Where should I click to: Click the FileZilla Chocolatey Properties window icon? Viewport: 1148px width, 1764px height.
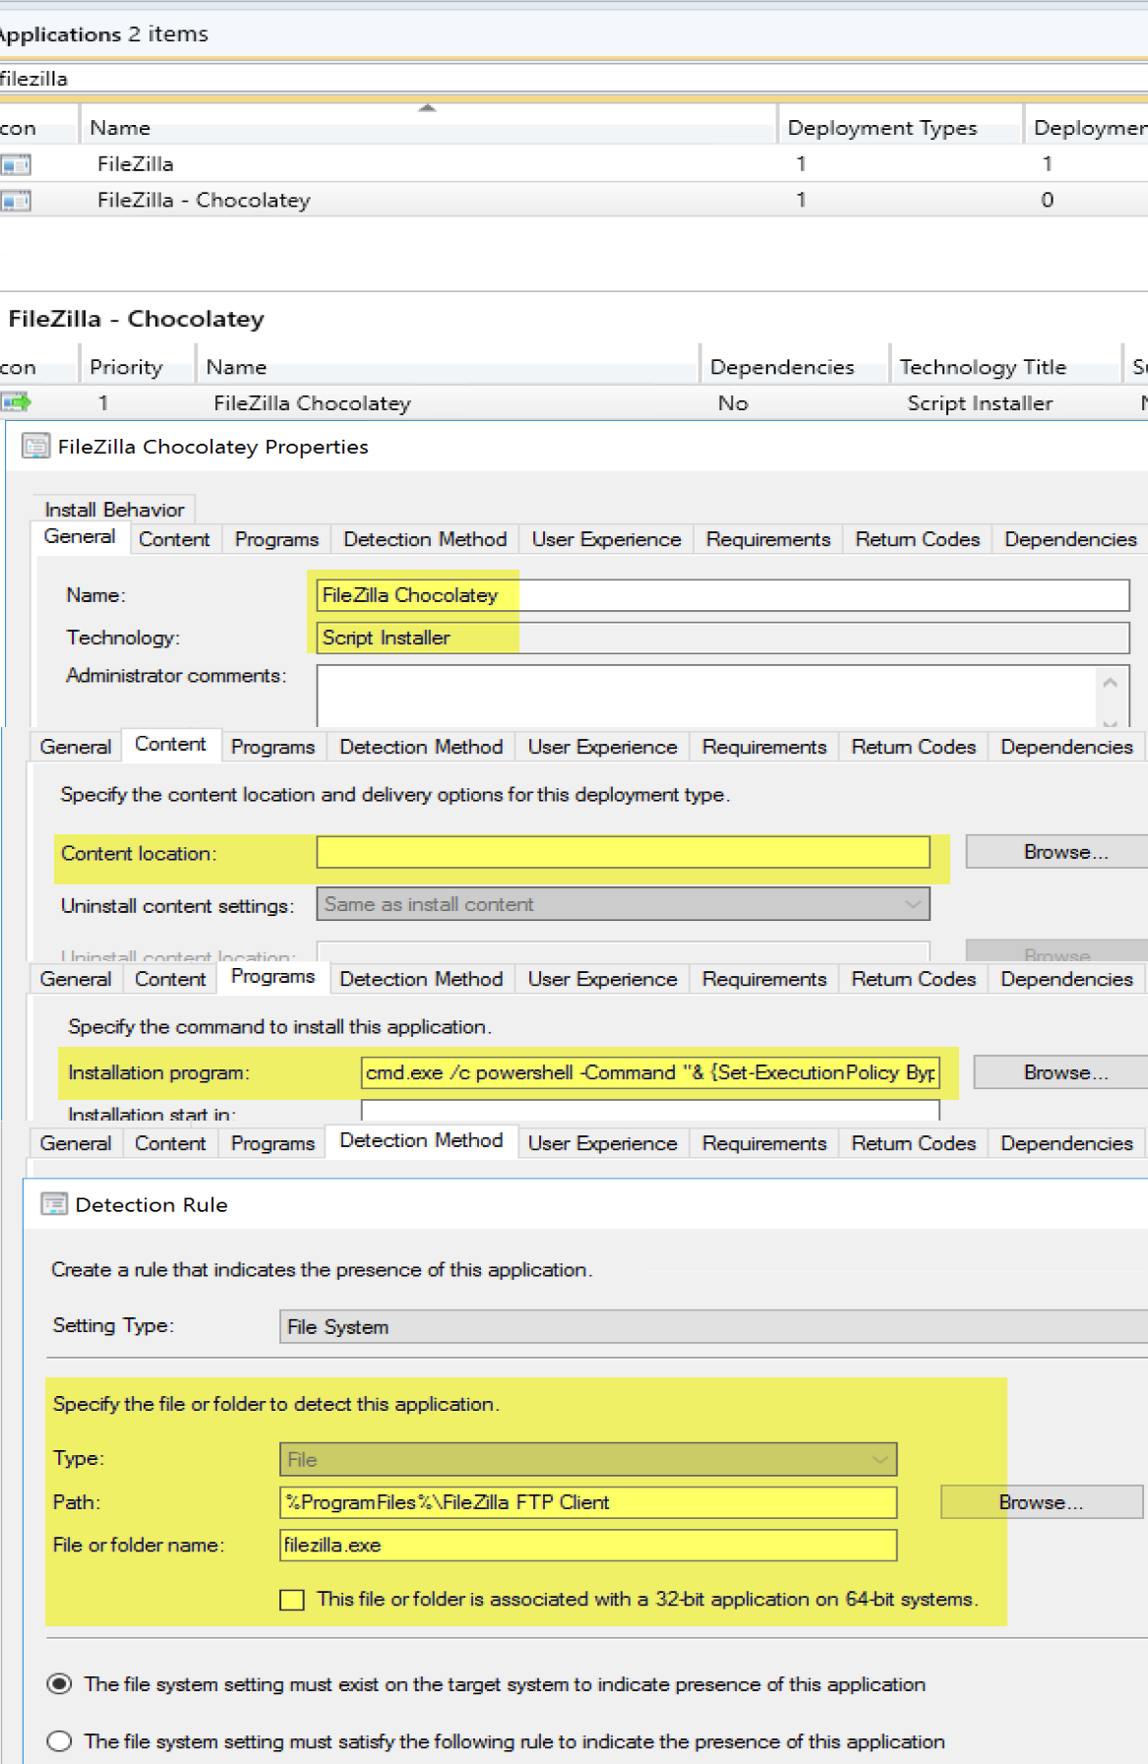[x=36, y=447]
